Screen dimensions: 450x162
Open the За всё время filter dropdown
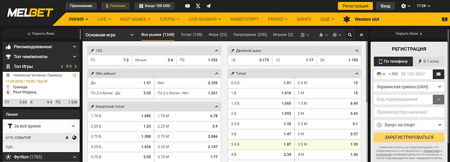point(41,126)
